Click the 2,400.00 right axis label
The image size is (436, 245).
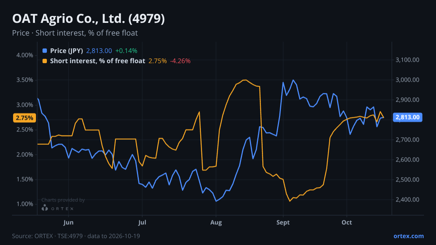pos(407,200)
